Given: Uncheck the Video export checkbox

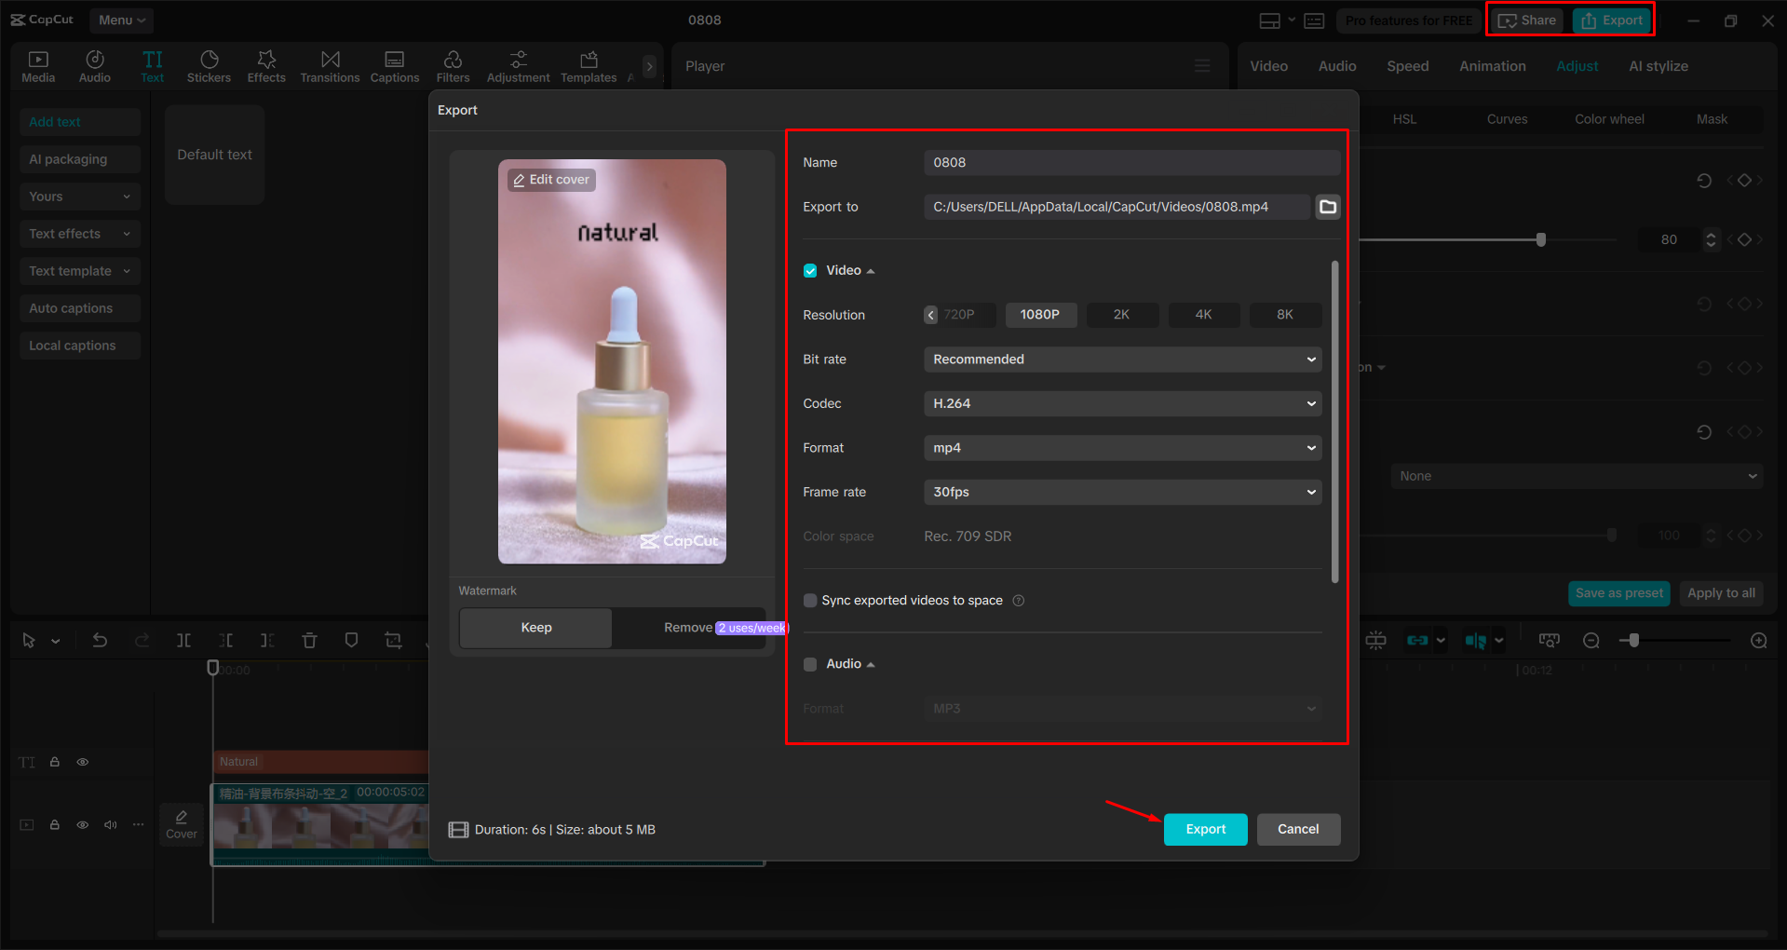Looking at the screenshot, I should point(809,270).
